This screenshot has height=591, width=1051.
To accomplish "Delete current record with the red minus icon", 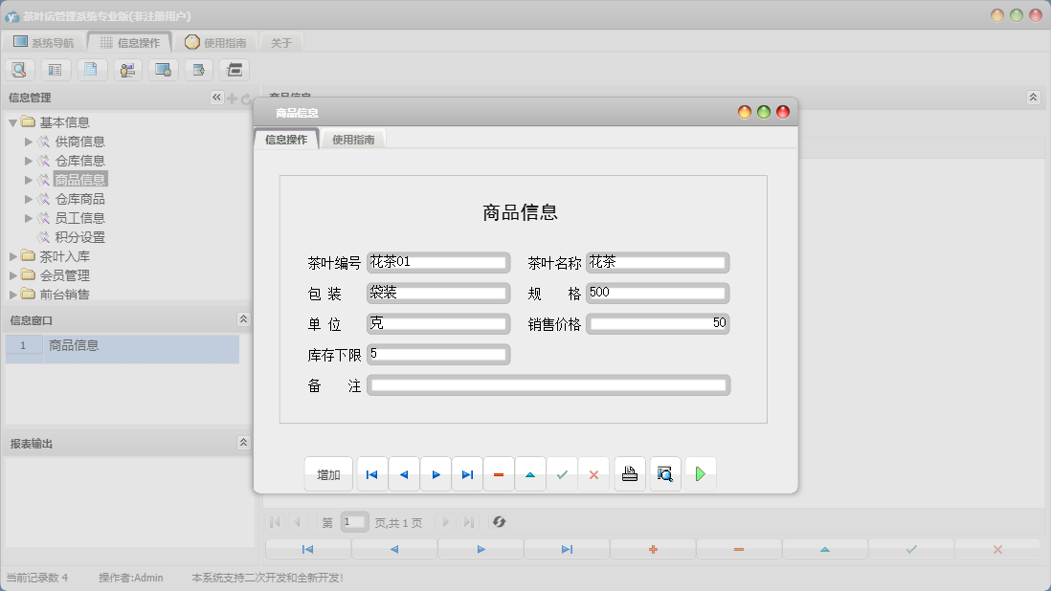I will pyautogui.click(x=499, y=473).
